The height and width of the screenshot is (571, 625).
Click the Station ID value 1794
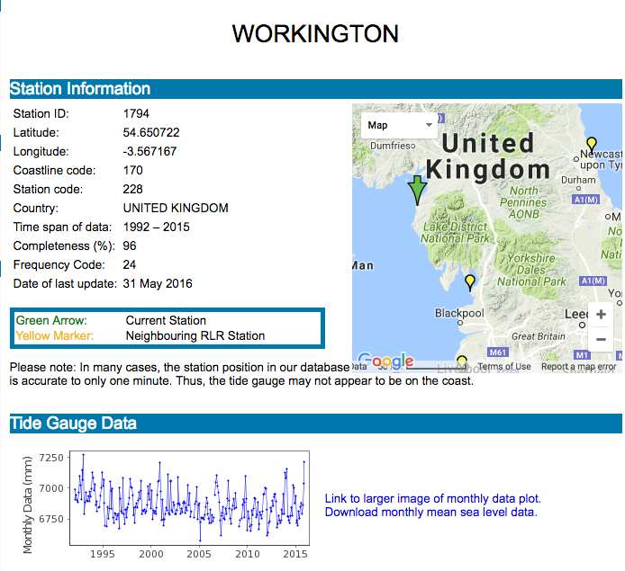136,114
